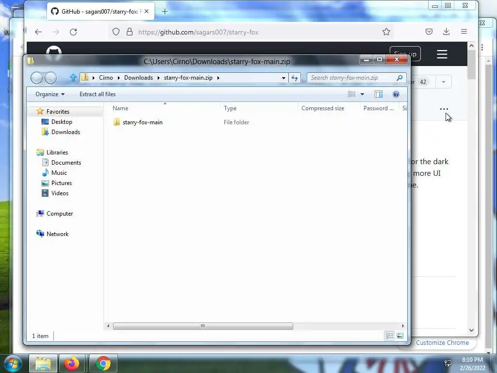This screenshot has width=497, height=373.
Task: Click Extract all files button
Action: coord(97,94)
